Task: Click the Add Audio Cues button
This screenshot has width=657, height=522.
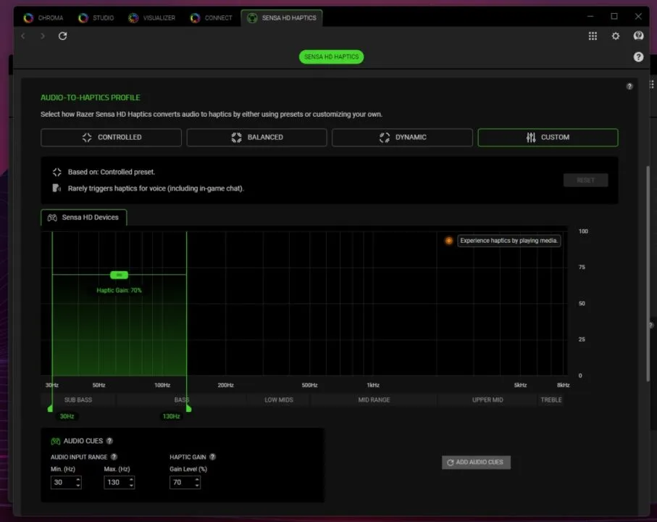Action: pos(476,462)
